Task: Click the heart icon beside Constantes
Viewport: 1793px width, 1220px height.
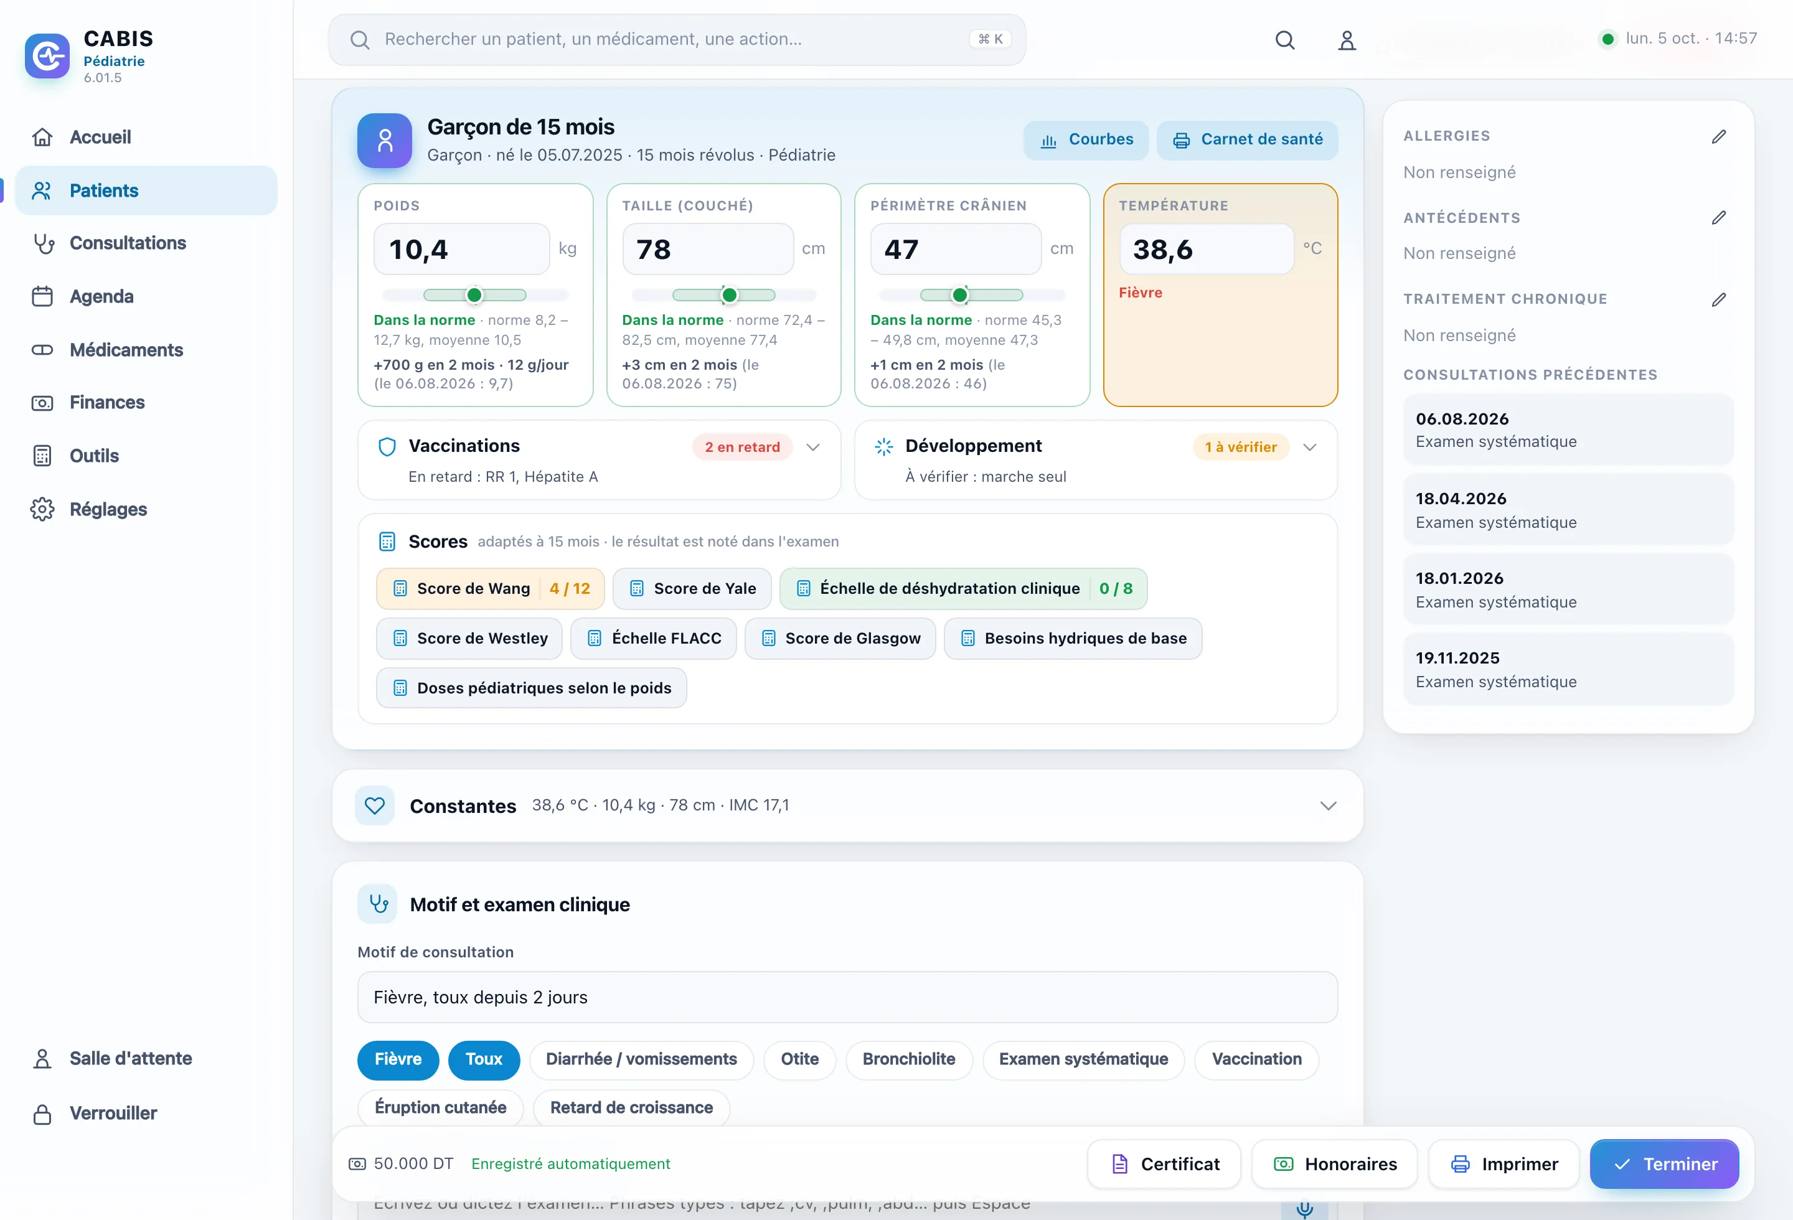Action: [375, 806]
